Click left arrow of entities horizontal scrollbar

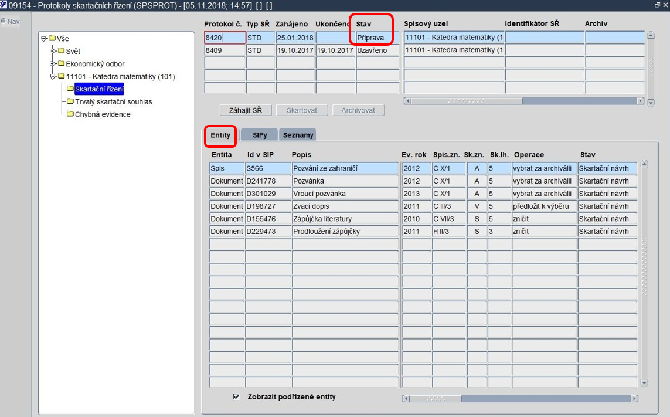click(406, 399)
